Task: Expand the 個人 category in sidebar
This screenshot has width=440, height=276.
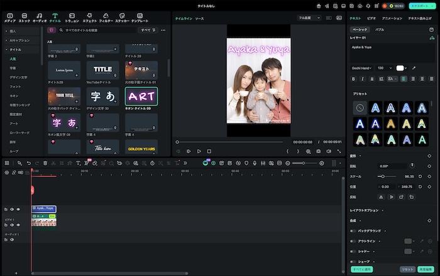Action: 6,31
